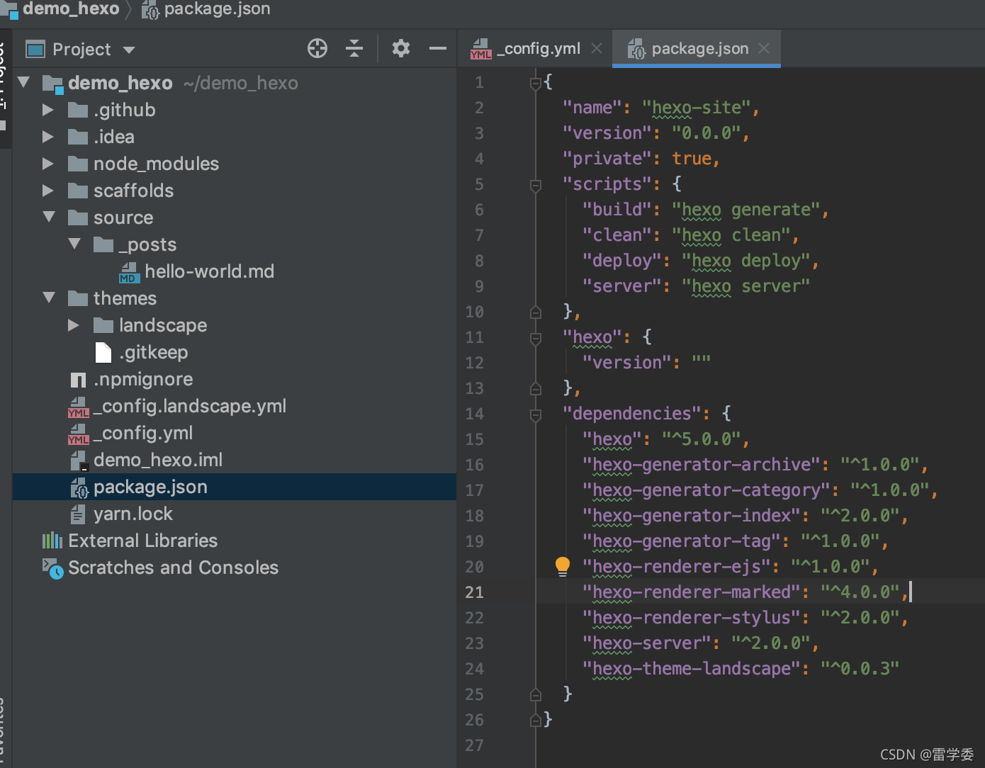This screenshot has width=985, height=768.
Task: Fold the dependencies block on line 14
Action: [x=536, y=415]
